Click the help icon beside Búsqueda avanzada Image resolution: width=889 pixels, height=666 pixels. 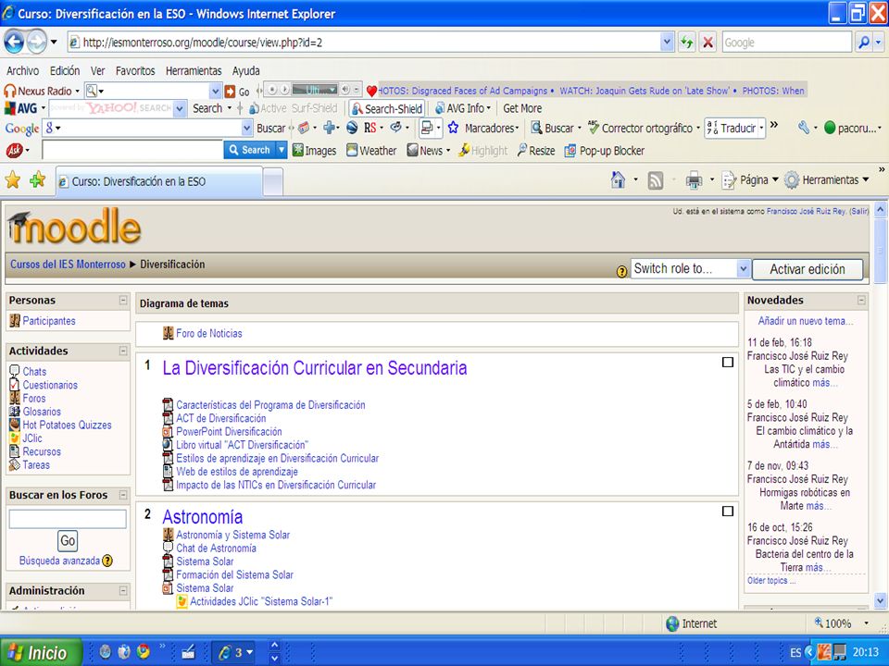pyautogui.click(x=107, y=561)
